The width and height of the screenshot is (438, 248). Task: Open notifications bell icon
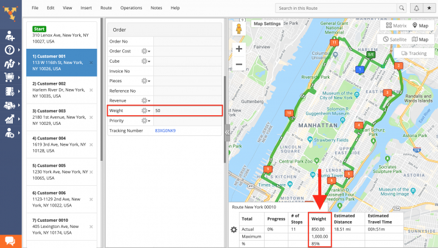pos(416,8)
